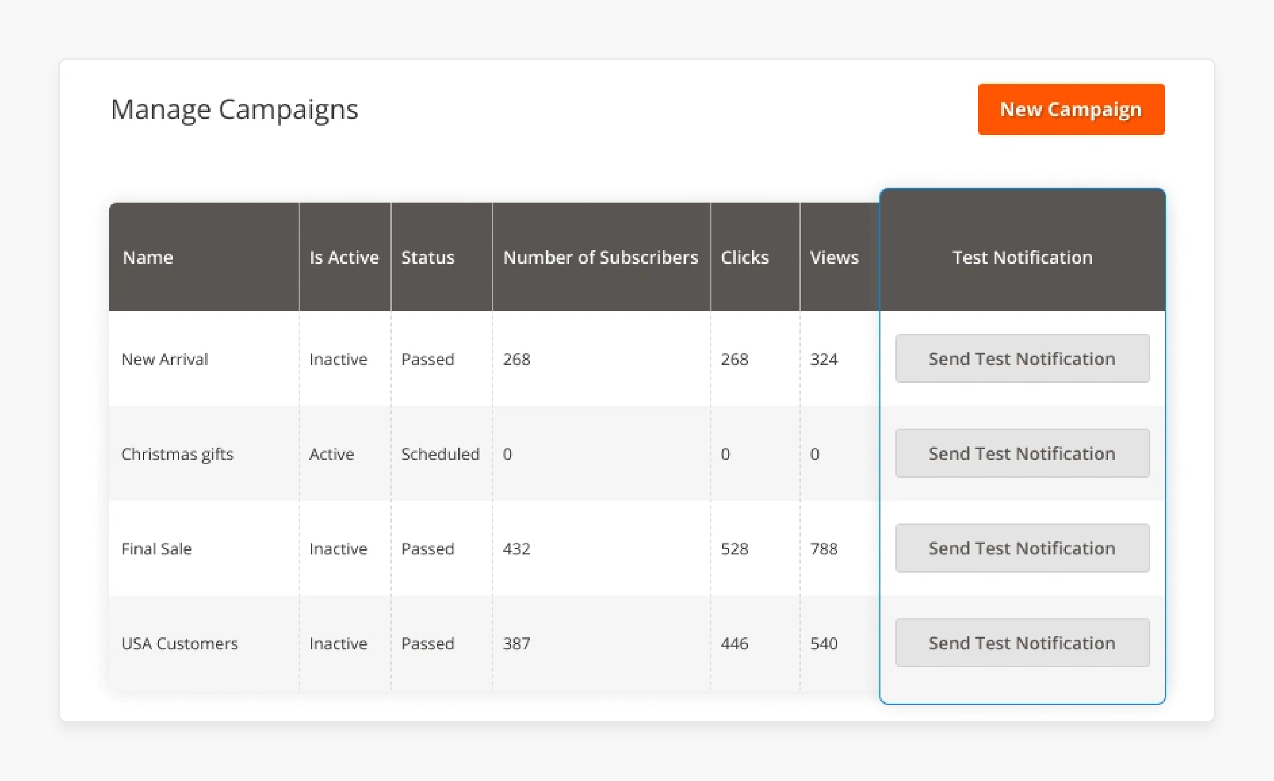Click Inactive in the USA Customers row
Viewport: 1274px width, 781px height.
tap(338, 643)
